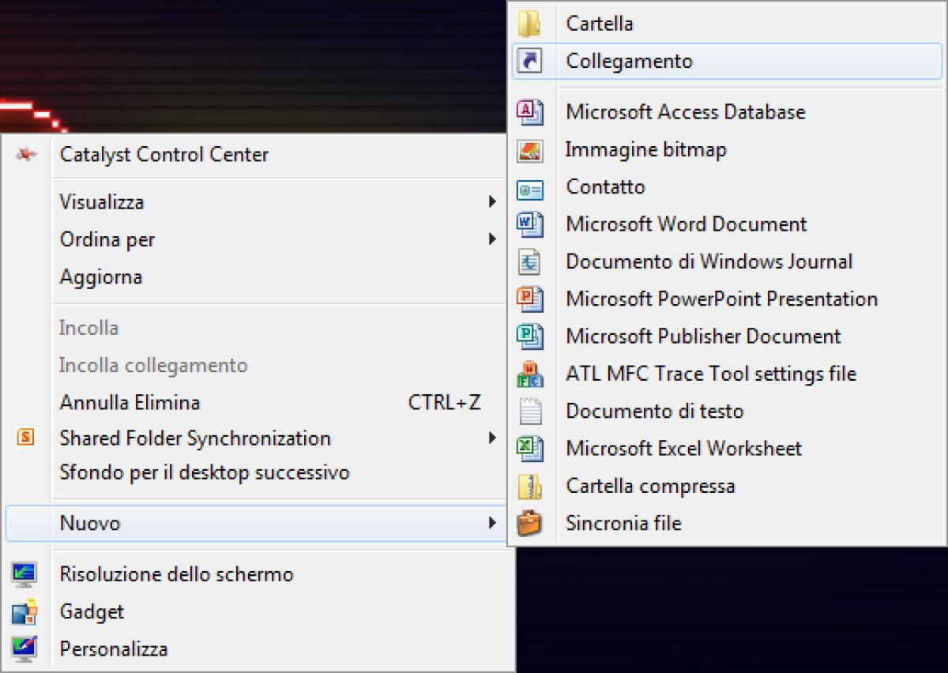
Task: Click the Sincronia file briefcase icon
Action: 530,523
